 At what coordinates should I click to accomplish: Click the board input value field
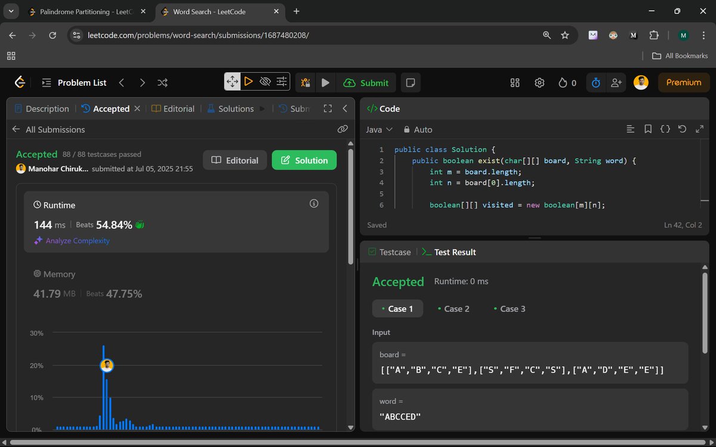[530, 363]
